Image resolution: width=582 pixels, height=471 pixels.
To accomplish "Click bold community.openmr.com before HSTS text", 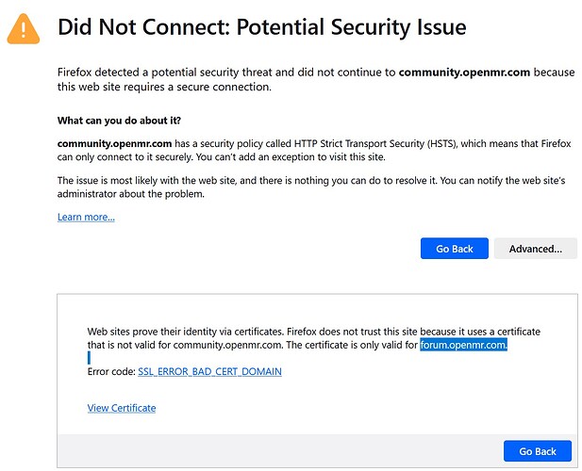I will 114,143.
